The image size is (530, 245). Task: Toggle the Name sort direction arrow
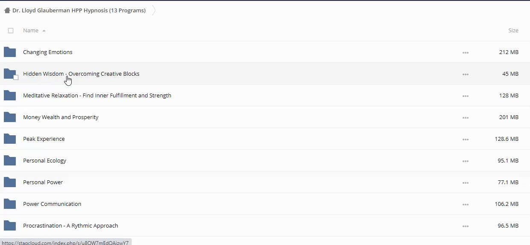pos(44,31)
